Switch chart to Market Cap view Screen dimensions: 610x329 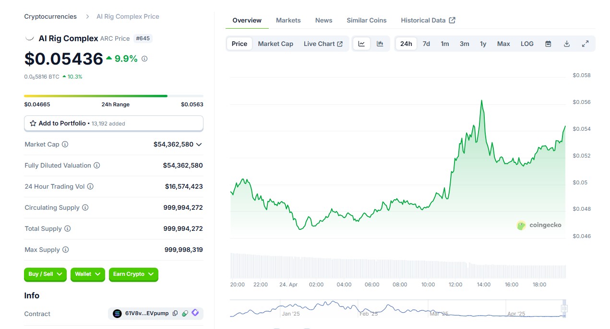pyautogui.click(x=275, y=44)
